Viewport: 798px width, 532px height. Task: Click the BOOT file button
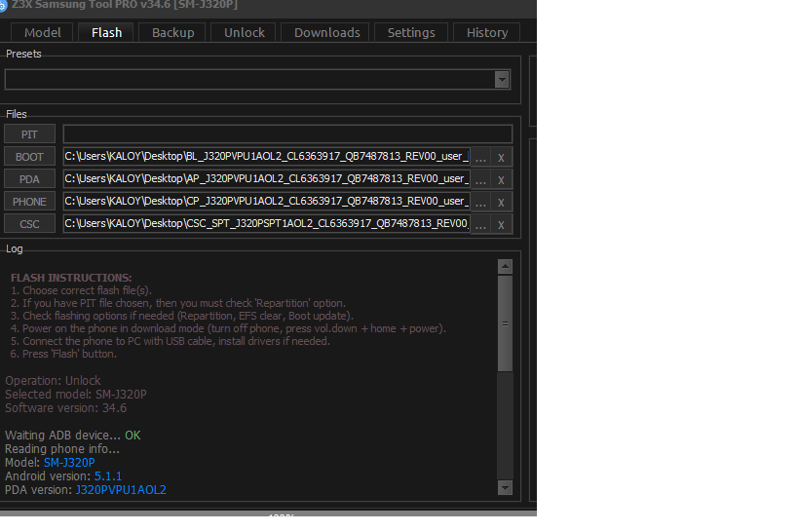click(29, 157)
